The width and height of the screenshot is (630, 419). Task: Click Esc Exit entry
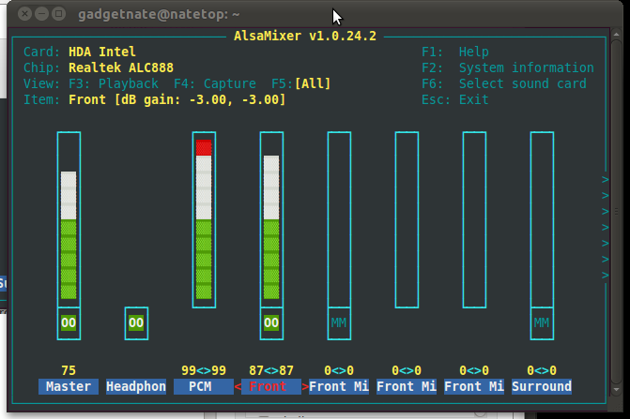(455, 100)
